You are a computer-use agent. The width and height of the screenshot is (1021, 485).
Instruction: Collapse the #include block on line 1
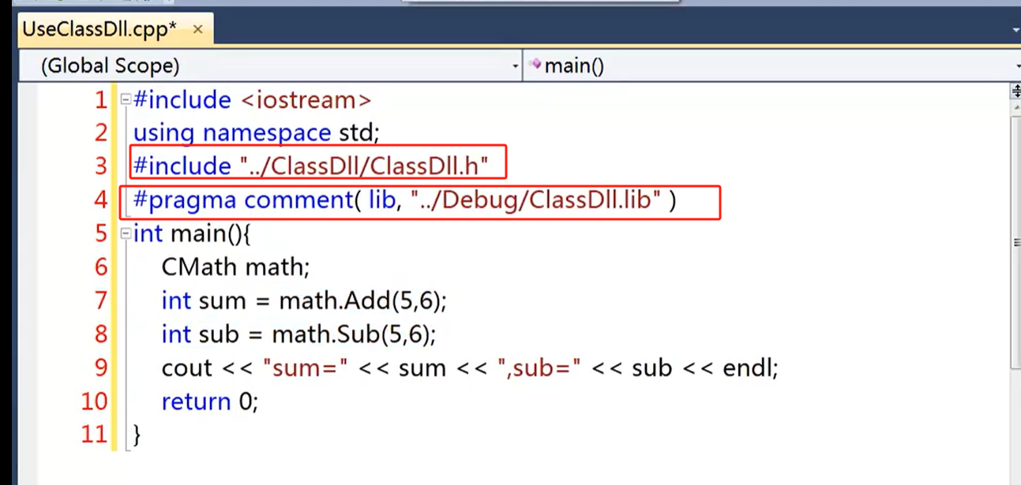click(x=125, y=100)
